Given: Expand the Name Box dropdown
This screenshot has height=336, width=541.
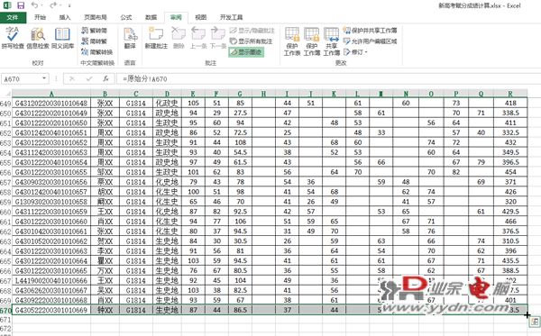Looking at the screenshot, I should (x=44, y=78).
